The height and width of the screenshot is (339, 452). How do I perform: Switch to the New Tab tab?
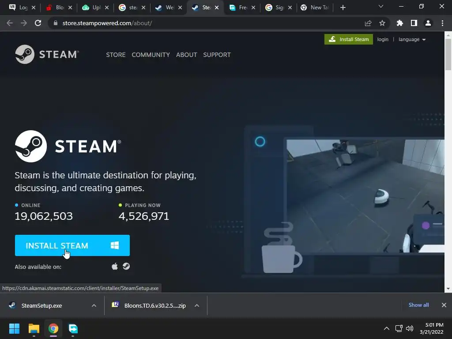[x=315, y=8]
